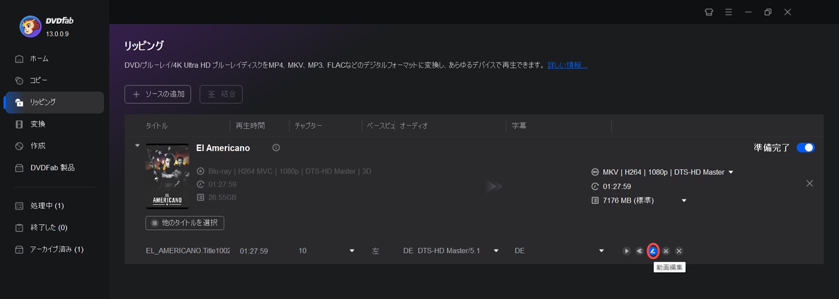839x299 pixels.
Task: Open the hamburger menu in title bar
Action: pyautogui.click(x=729, y=12)
